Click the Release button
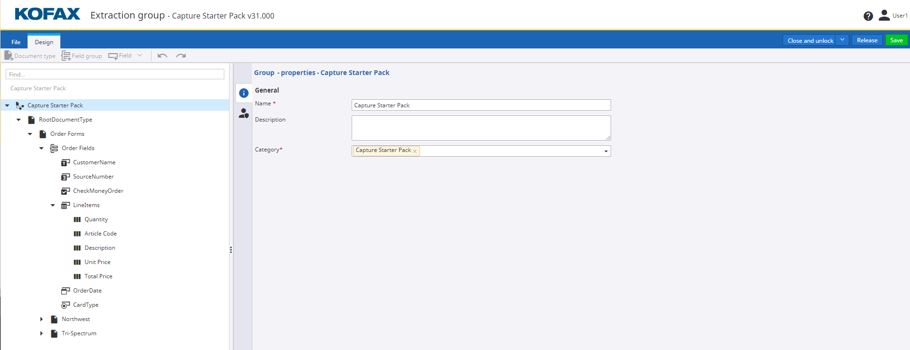 tap(867, 40)
